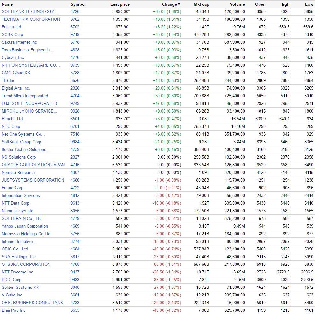Open Fujitsu Ltd company link
This screenshot has height=314, width=315.
[x=11, y=27]
